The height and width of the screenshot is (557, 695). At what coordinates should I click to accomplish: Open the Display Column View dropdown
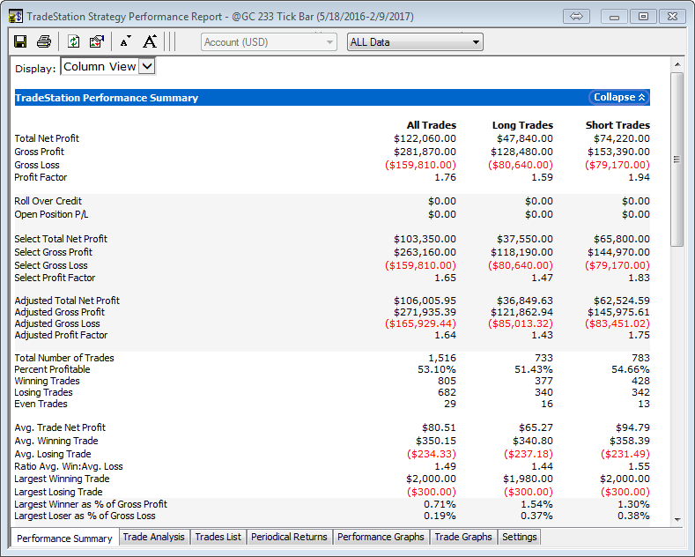point(108,66)
